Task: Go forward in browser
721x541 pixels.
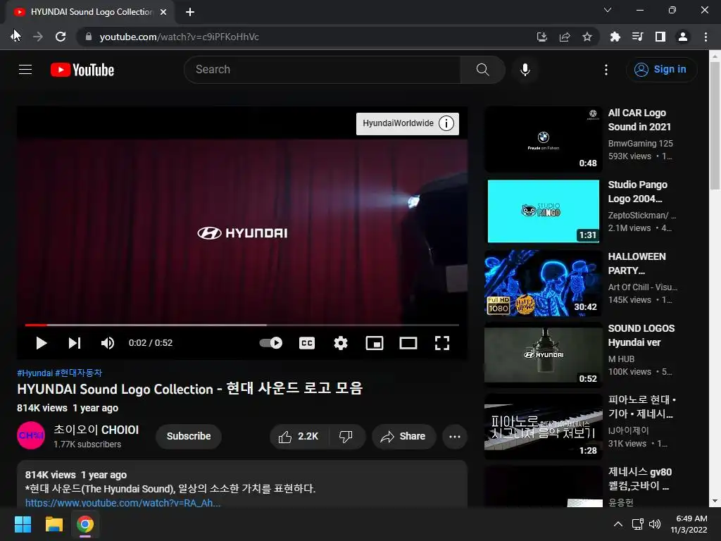Action: click(x=38, y=37)
